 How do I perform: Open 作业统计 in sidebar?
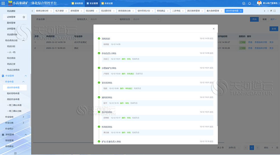pyautogui.click(x=9, y=129)
